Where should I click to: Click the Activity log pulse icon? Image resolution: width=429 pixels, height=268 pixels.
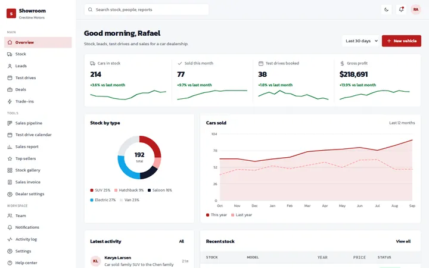[10, 239]
